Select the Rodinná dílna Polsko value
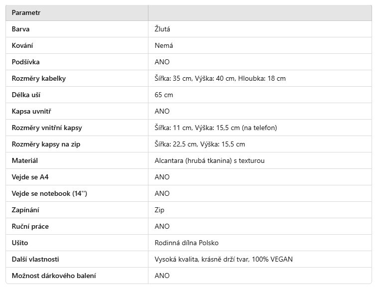 coord(187,243)
